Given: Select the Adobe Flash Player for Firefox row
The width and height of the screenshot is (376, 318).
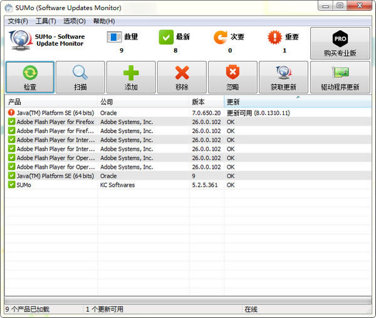Looking at the screenshot, I should coord(188,122).
